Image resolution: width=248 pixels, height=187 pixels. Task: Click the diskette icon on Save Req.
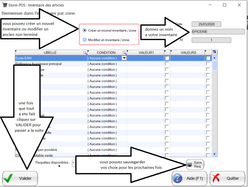190,164
